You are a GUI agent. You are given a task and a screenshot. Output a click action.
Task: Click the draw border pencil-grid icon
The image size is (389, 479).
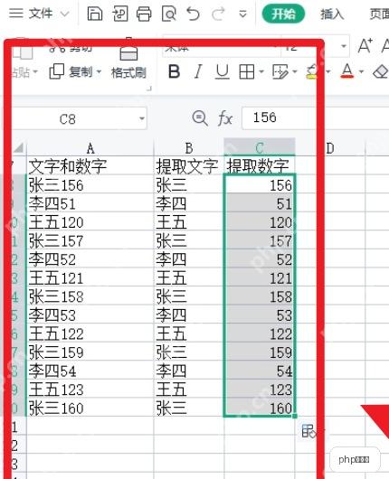[x=280, y=72]
